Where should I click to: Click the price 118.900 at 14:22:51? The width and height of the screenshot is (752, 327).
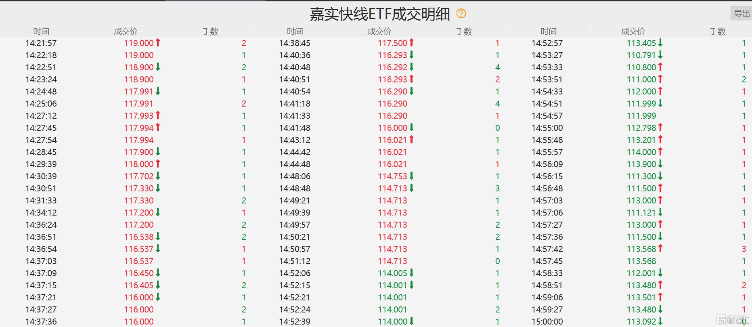139,67
